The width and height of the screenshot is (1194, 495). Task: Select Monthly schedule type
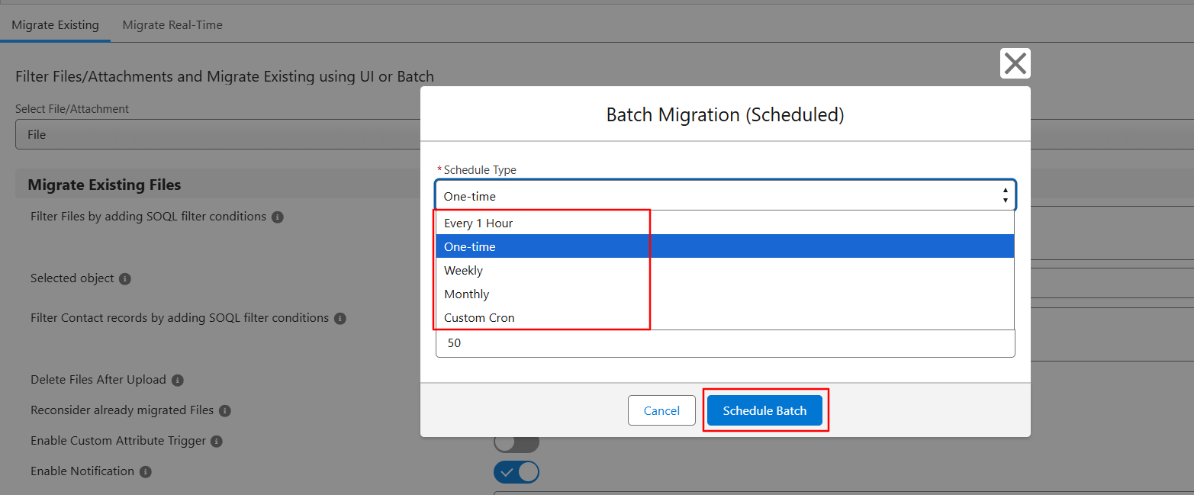pos(725,294)
